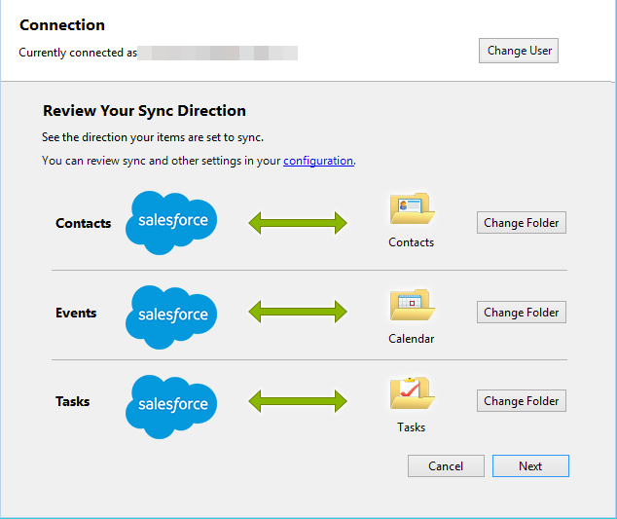
Task: Click the bold Tasks row label
Action: [x=72, y=401]
